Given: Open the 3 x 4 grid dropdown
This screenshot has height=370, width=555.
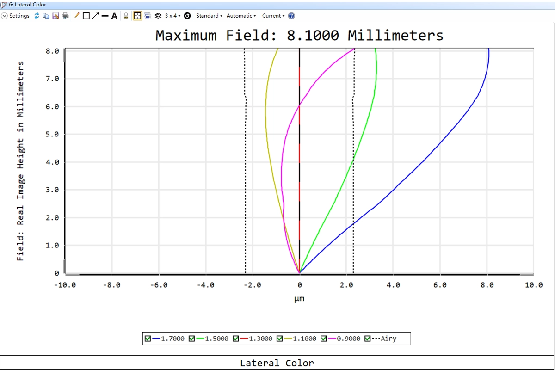Looking at the screenshot, I should pos(173,16).
